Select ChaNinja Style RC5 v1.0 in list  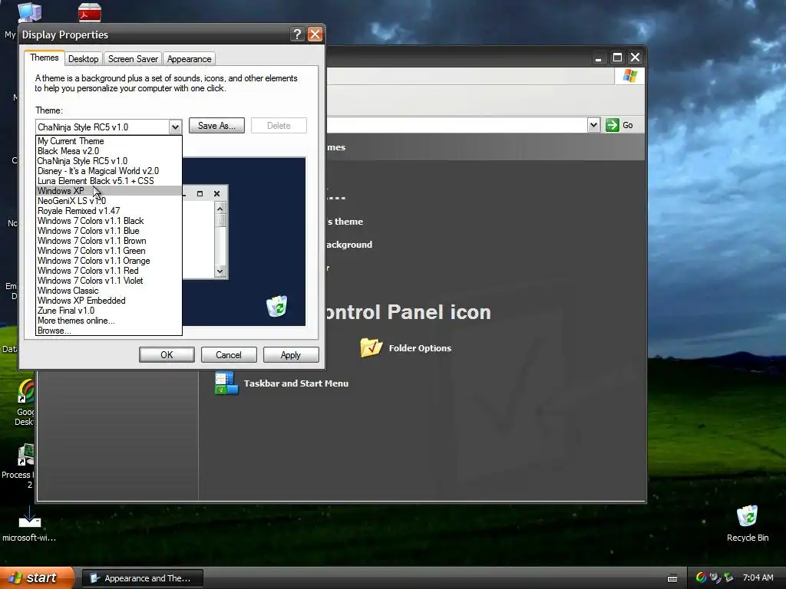pos(109,161)
